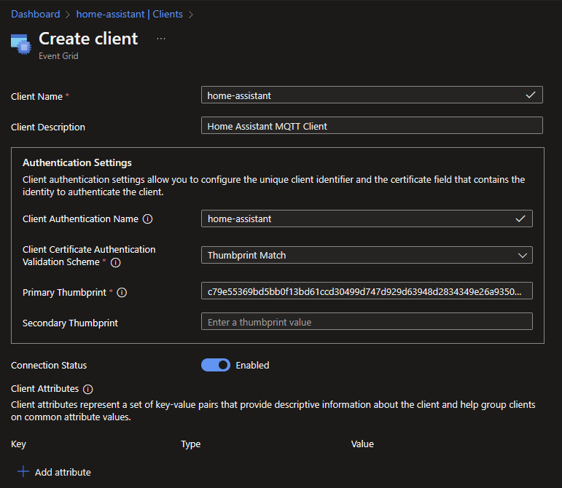Screen dimensions: 562x488
Task: Click the Event Grid subtitle
Action: 58,56
